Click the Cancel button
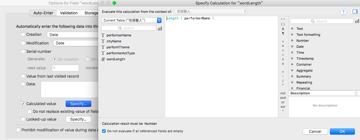The image size is (360, 140). (x=315, y=131)
